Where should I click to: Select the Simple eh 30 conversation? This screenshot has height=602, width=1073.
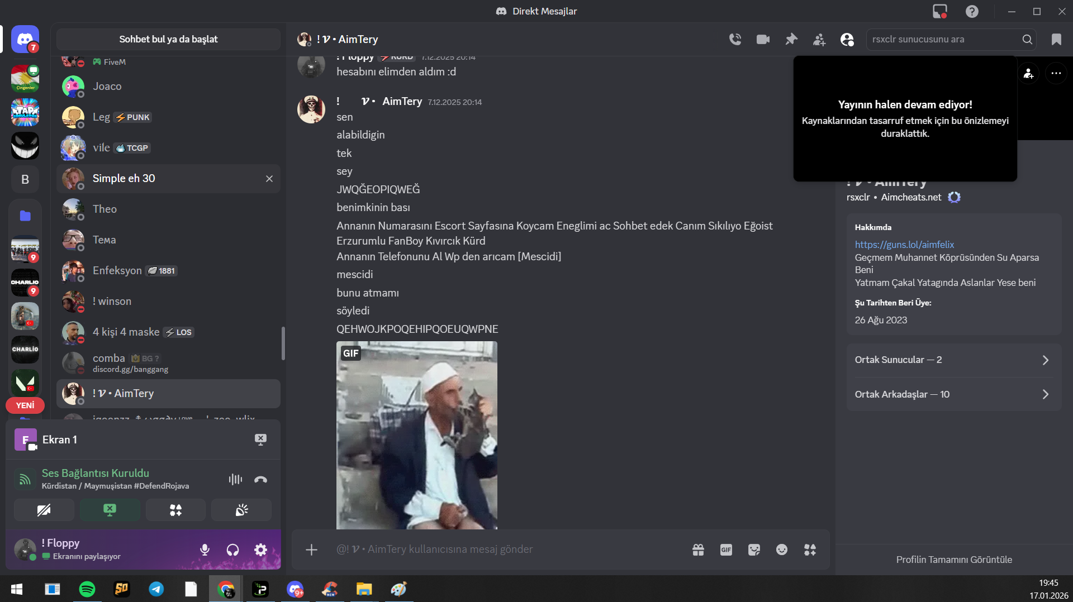point(168,179)
